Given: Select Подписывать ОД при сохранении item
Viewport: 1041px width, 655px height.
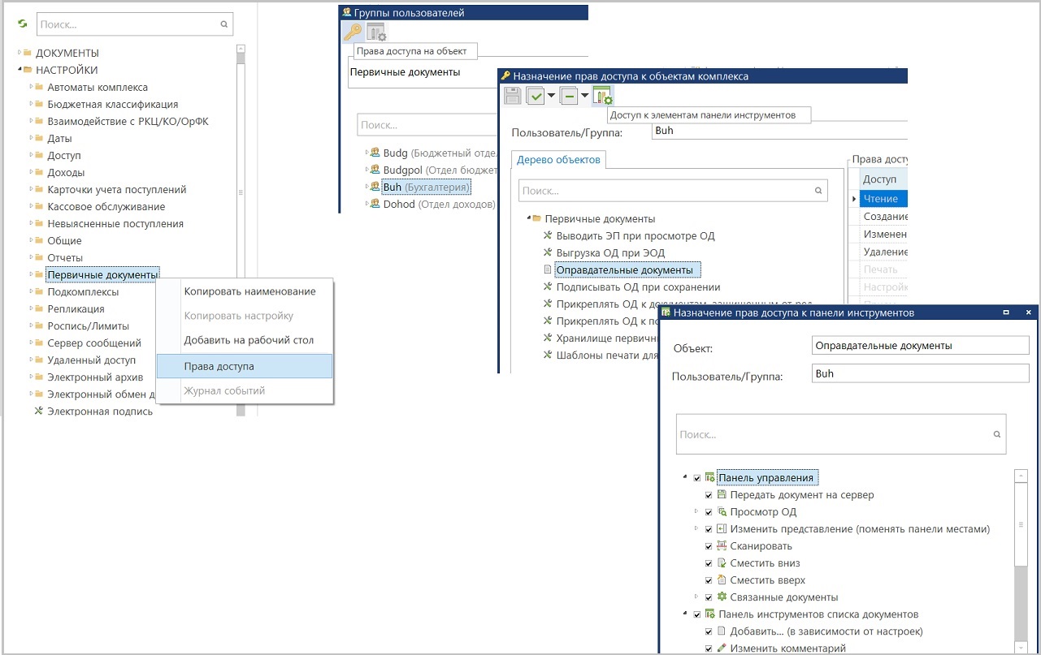Looking at the screenshot, I should pos(638,287).
